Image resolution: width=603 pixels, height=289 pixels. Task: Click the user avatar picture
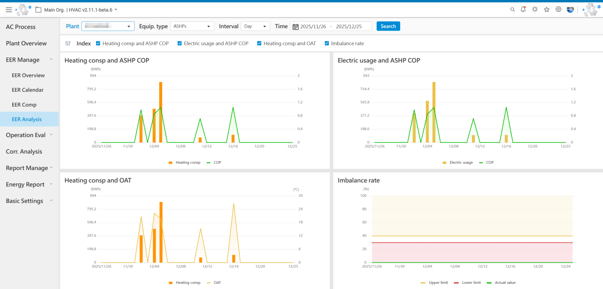[570, 10]
